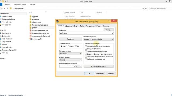
Task: Click the Пошук: Інформатика search box
Action: coord(161,8)
